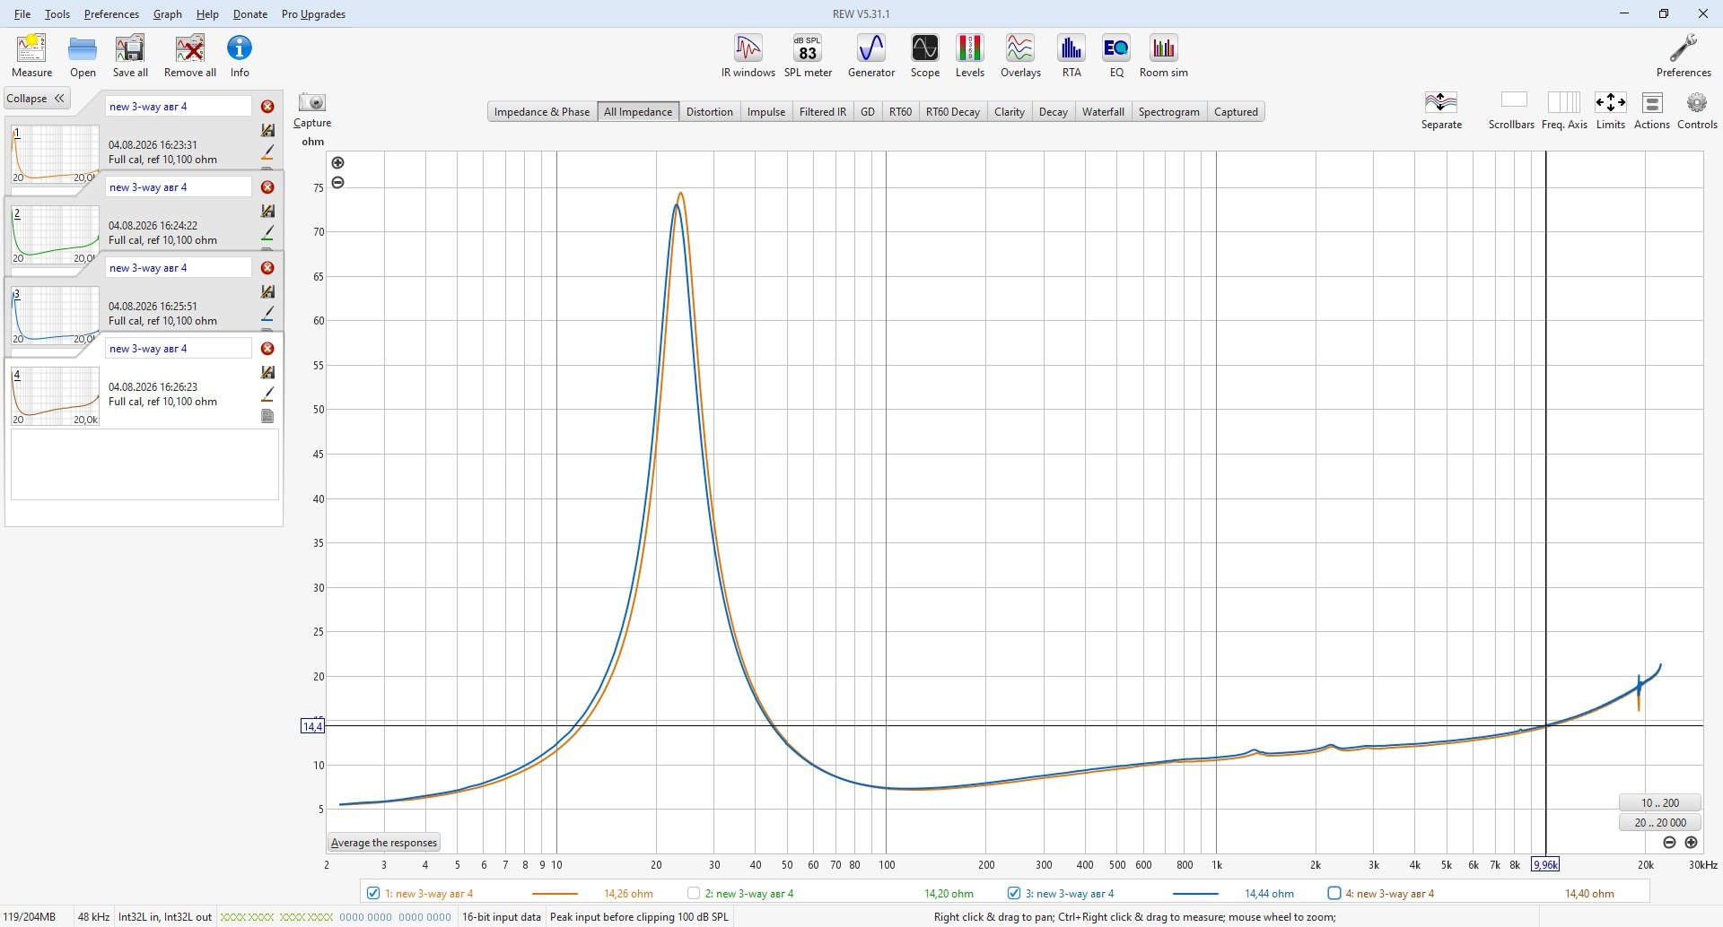The width and height of the screenshot is (1723, 927).
Task: Zoom in horizontally with the bottom-right plus
Action: 1691,842
